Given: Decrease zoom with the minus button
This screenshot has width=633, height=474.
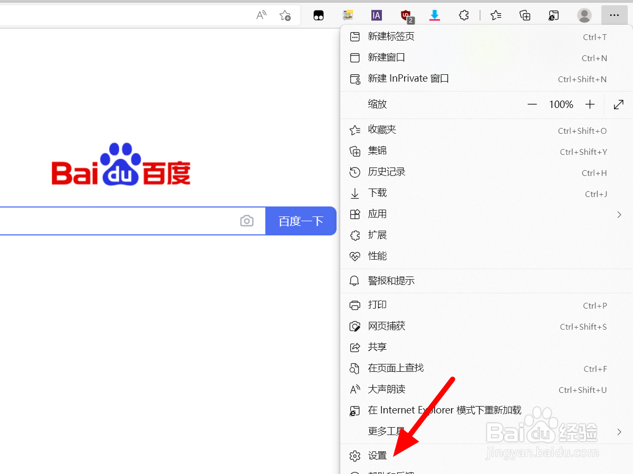Looking at the screenshot, I should pos(532,104).
